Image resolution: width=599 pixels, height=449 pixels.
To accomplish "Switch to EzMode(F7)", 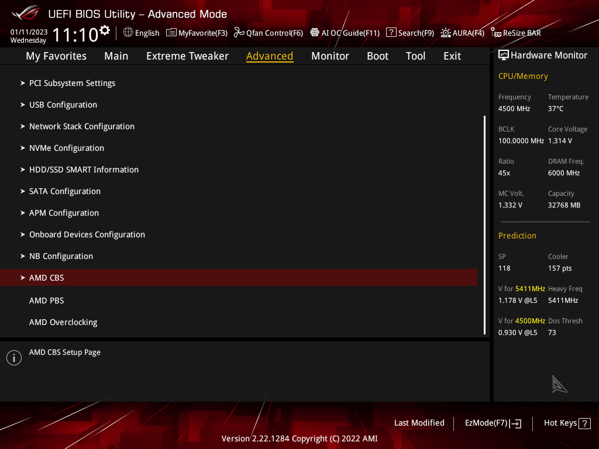I will point(486,423).
